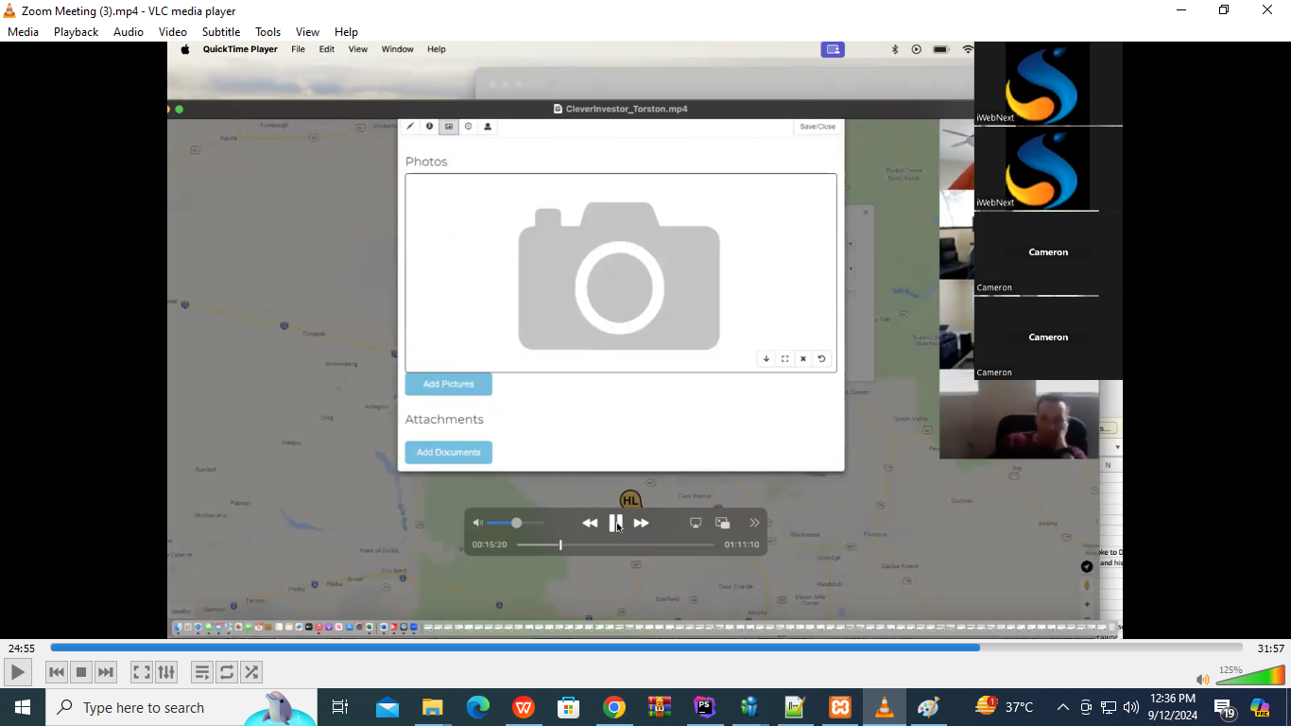Click elapsed time 24:55 label

coord(22,648)
